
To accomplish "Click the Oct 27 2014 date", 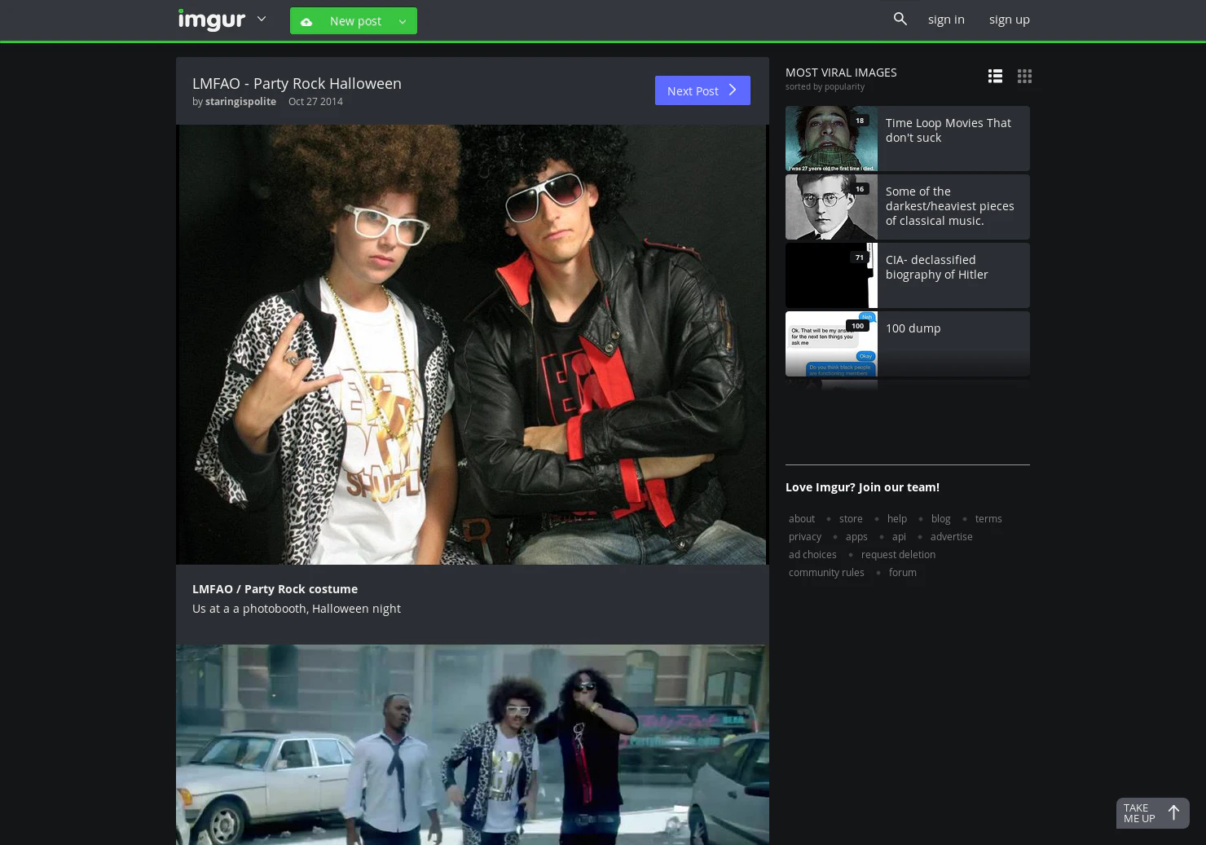I will click(315, 101).
